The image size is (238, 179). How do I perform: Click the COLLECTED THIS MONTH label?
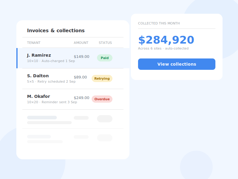(x=159, y=23)
